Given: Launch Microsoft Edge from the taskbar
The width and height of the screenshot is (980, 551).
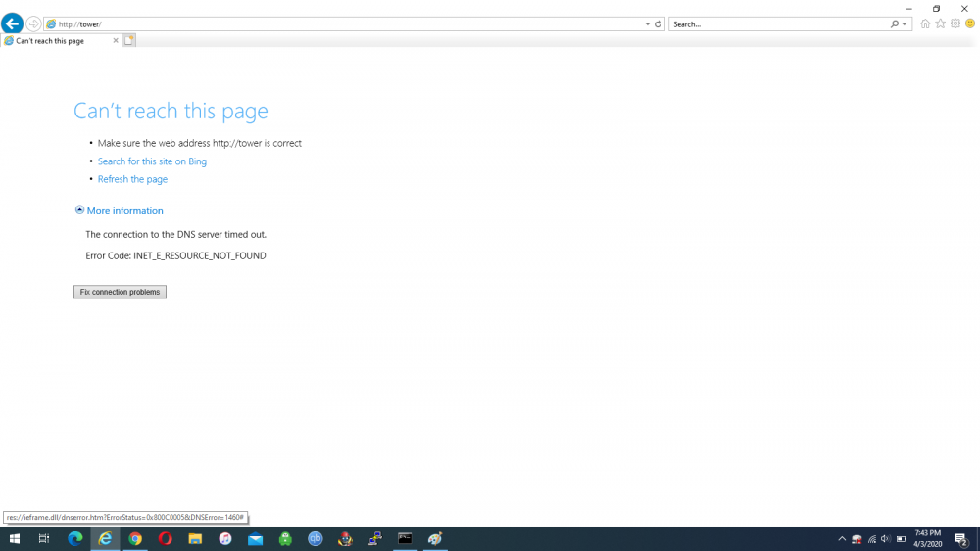Looking at the screenshot, I should click(75, 538).
